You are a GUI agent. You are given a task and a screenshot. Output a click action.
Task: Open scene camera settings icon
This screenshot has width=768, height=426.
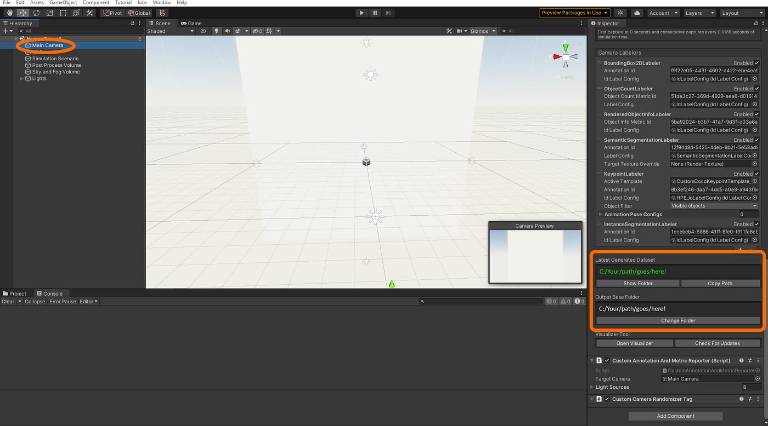coord(460,31)
